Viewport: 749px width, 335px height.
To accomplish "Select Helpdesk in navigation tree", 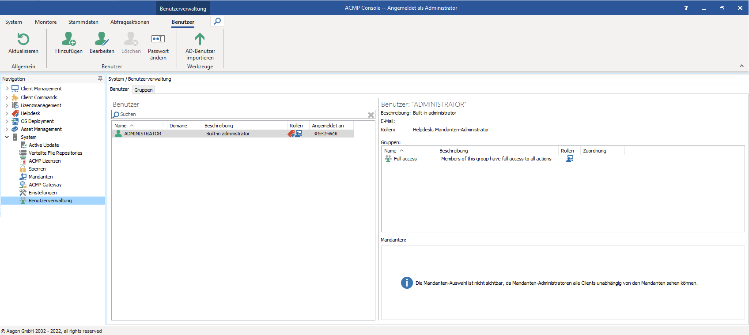I will coord(30,113).
